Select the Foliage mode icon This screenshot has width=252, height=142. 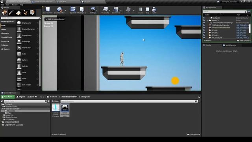click(x=25, y=13)
